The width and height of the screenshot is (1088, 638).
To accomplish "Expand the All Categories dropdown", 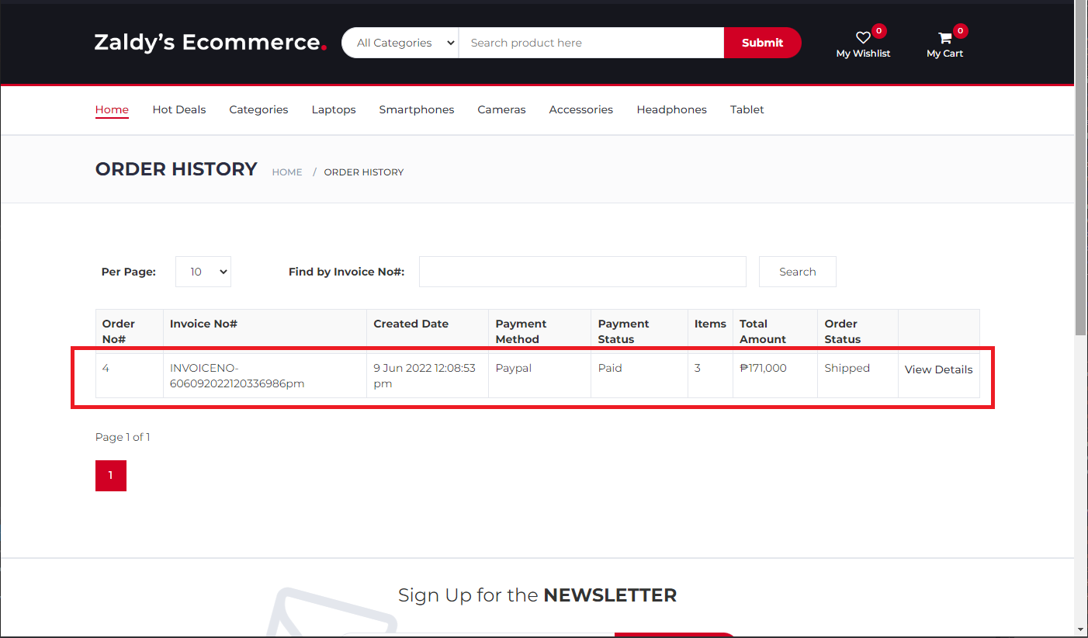I will (400, 43).
